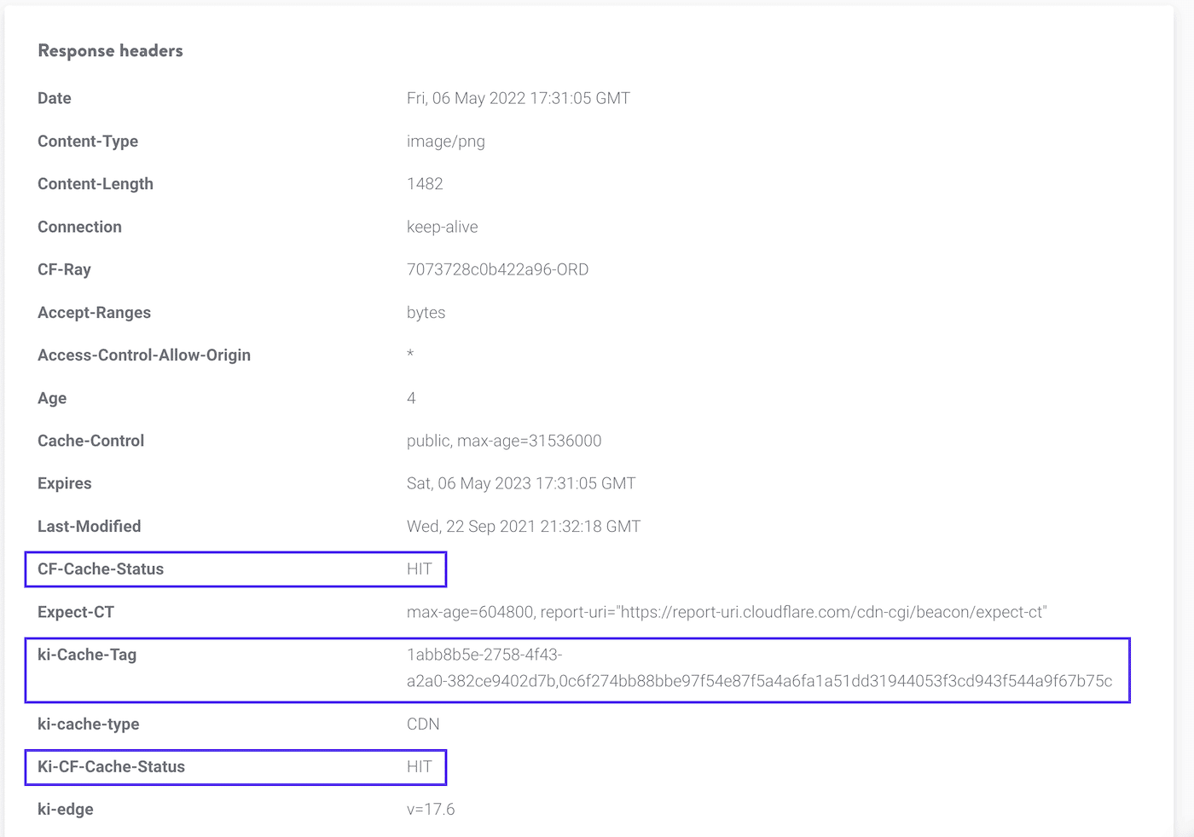Click the Expect-CT header label
This screenshot has height=837, width=1194.
click(76, 611)
